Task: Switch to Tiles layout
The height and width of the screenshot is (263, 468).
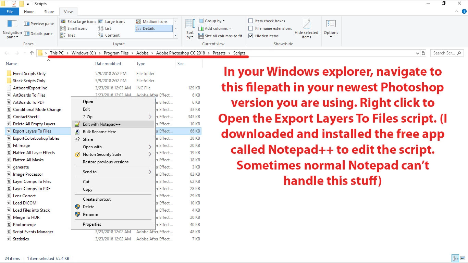Action: (68, 35)
